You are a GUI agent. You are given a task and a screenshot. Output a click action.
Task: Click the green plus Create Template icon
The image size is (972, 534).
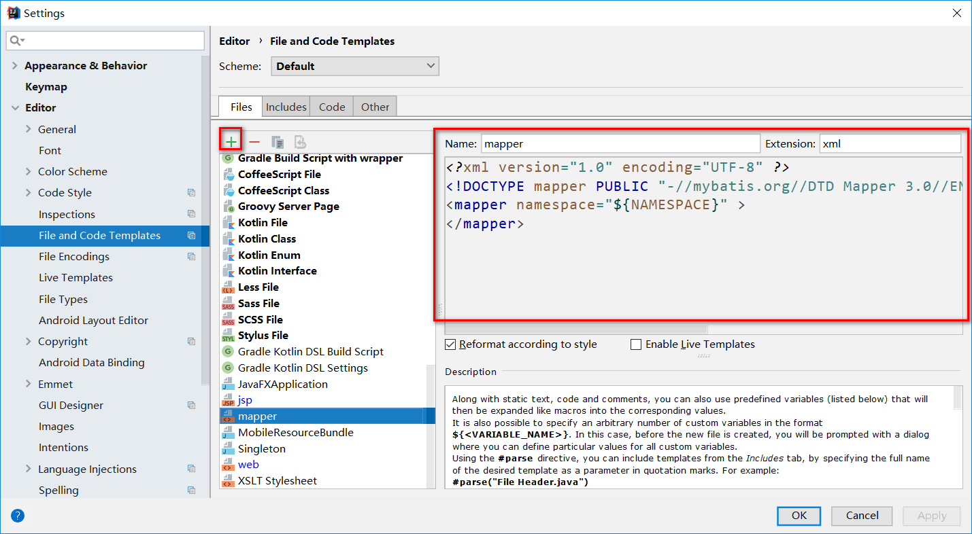coord(231,142)
